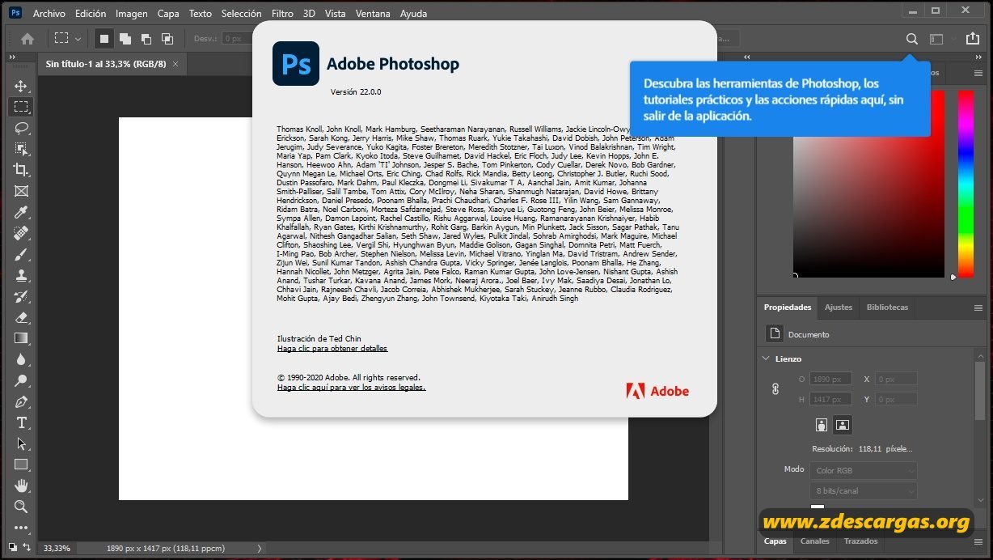Choose Subtract from Selection mode
The width and height of the screenshot is (993, 560).
tap(146, 38)
